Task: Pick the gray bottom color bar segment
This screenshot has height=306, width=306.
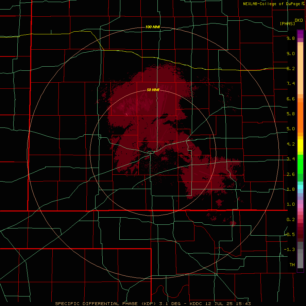Action: (x=300, y=260)
